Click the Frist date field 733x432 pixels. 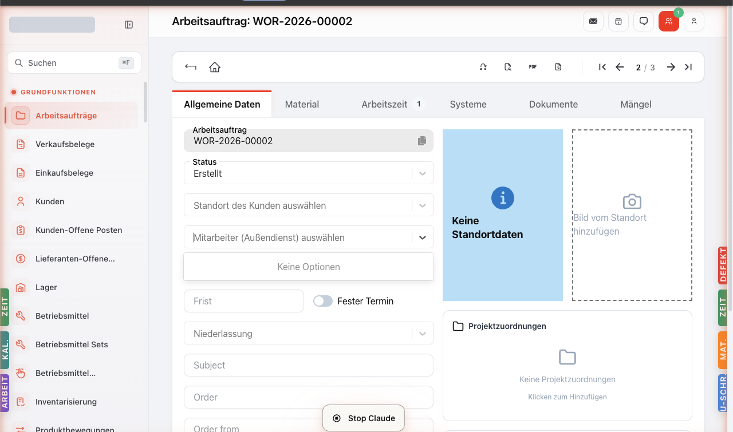[x=244, y=301]
